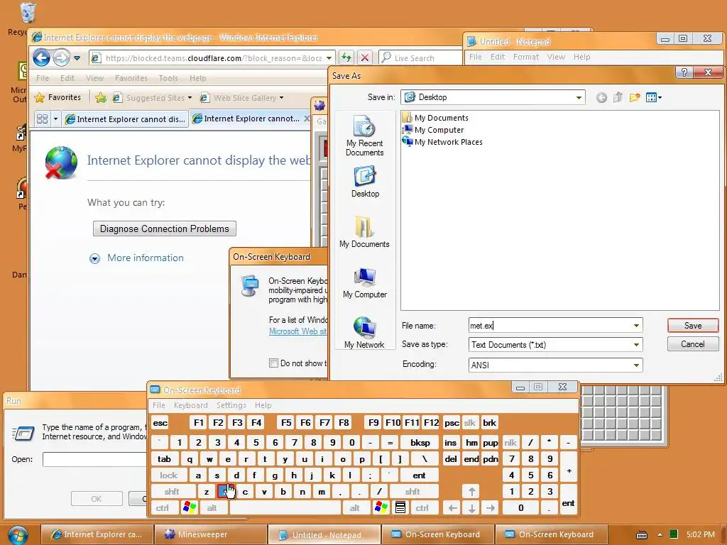Expand Suggested Sites dropdown

pos(190,98)
